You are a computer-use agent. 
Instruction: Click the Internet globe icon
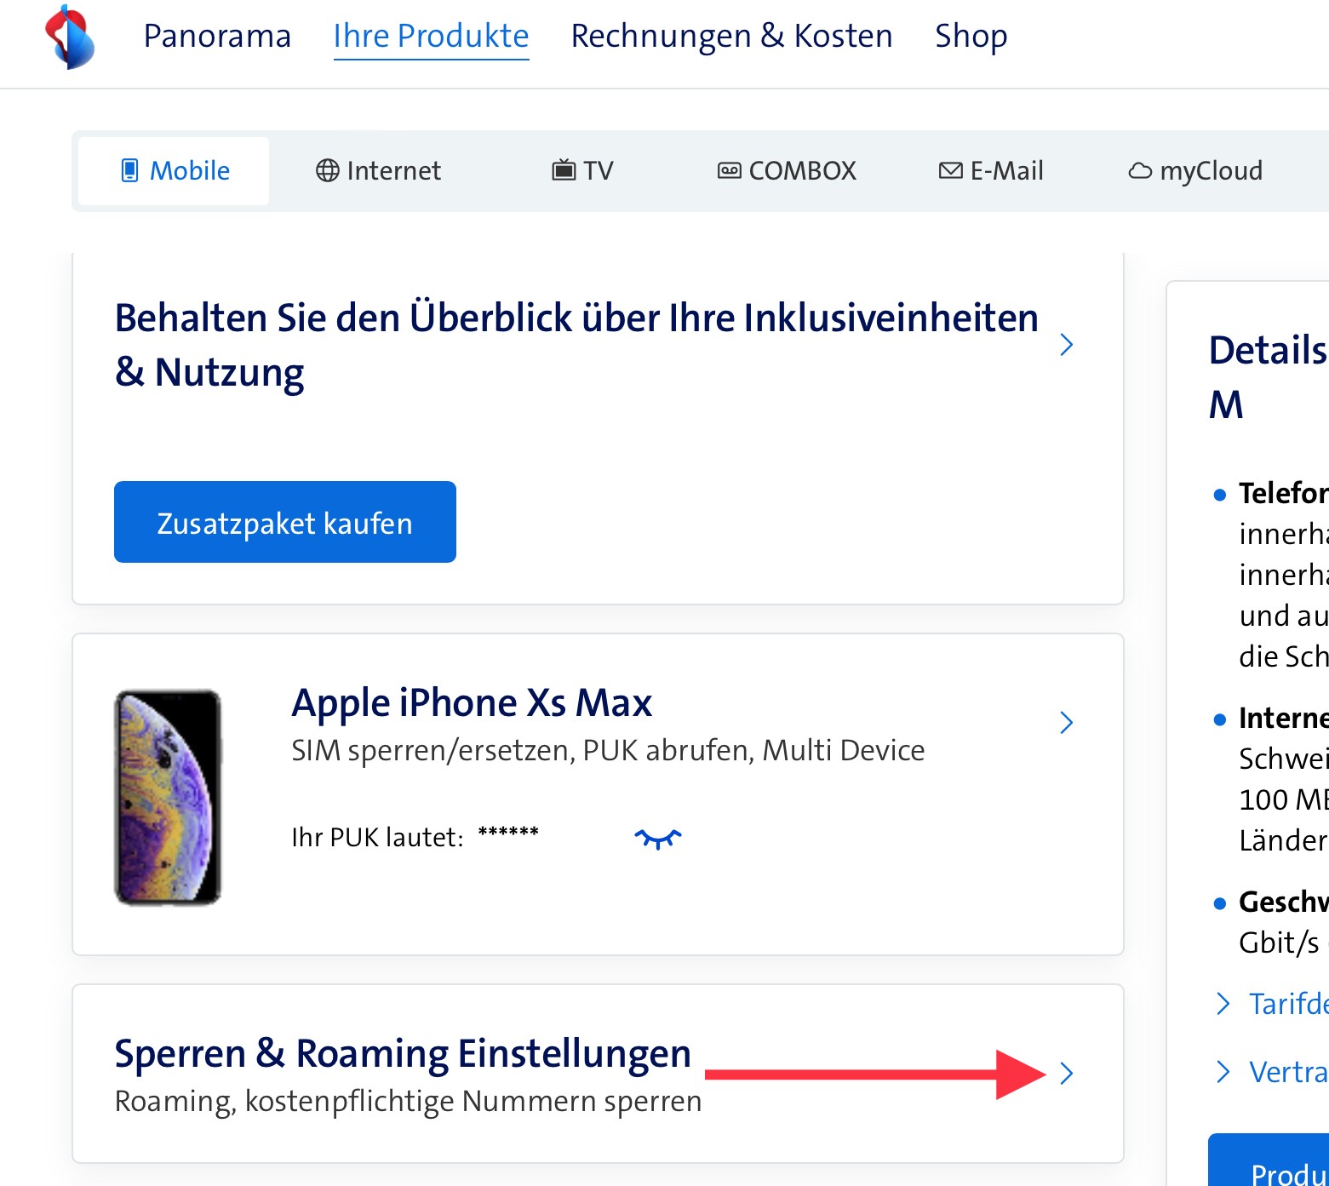[327, 171]
